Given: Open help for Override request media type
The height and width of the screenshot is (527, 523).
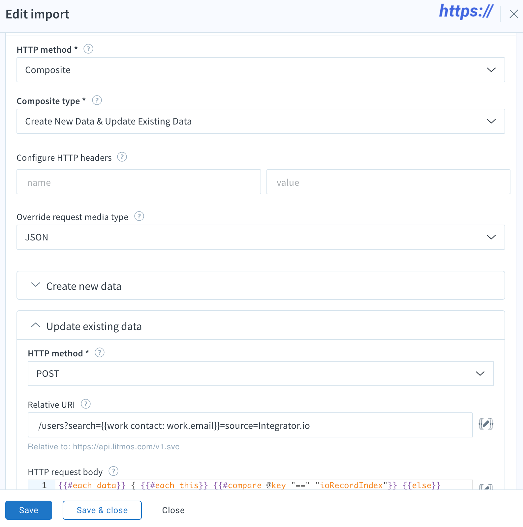Looking at the screenshot, I should tap(139, 216).
